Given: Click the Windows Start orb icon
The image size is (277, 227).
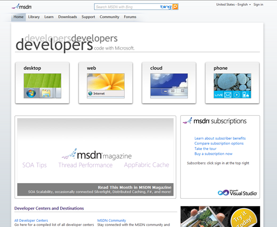Looking at the screenshot, I should click(31, 93).
